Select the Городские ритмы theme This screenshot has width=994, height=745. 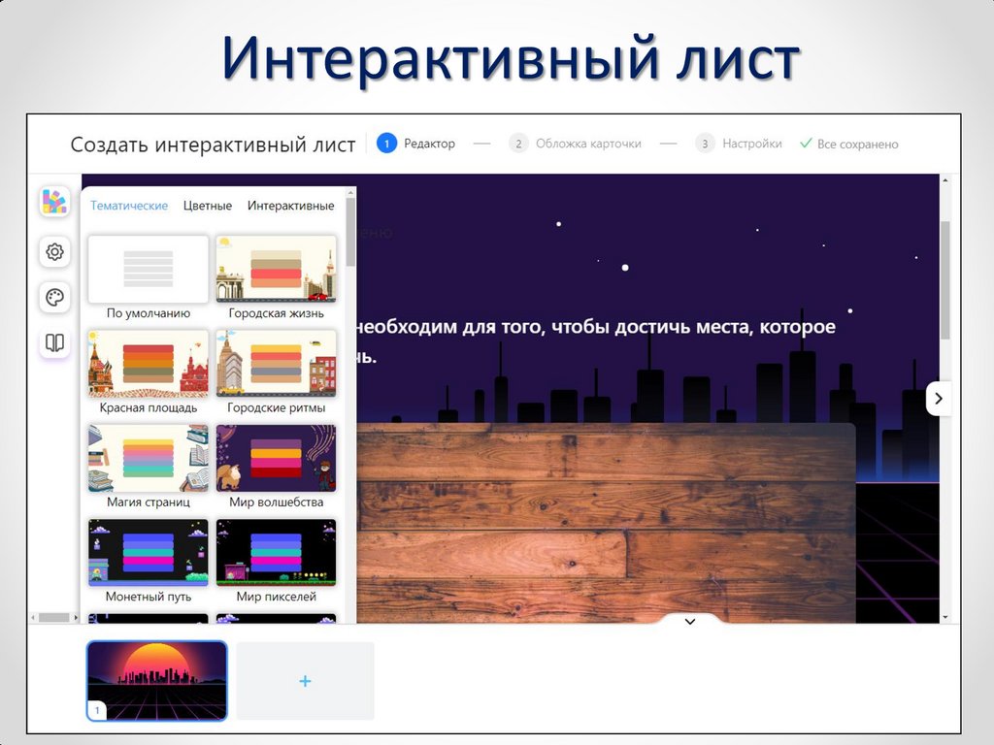pos(276,372)
